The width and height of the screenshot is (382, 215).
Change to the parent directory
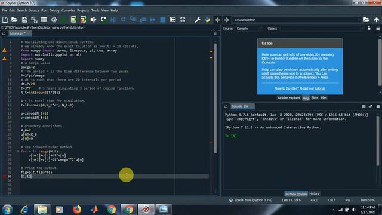point(377,20)
